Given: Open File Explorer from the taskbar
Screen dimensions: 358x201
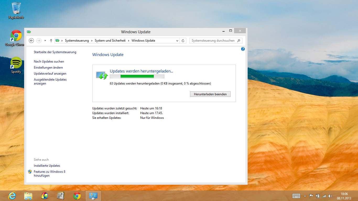Looking at the screenshot, I should coord(28,196).
